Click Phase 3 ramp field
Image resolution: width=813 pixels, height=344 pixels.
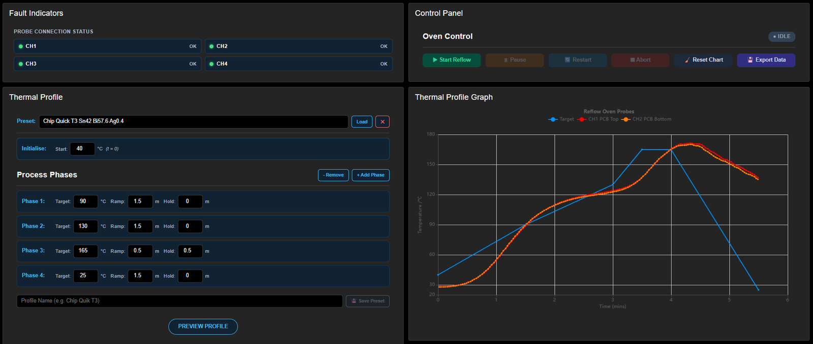point(140,251)
